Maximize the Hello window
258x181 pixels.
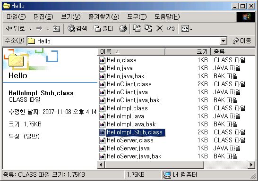(243, 6)
